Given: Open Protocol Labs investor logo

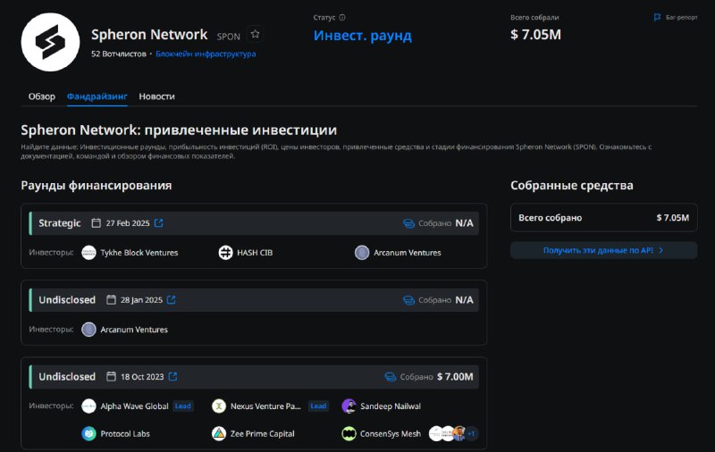Looking at the screenshot, I should [x=88, y=434].
